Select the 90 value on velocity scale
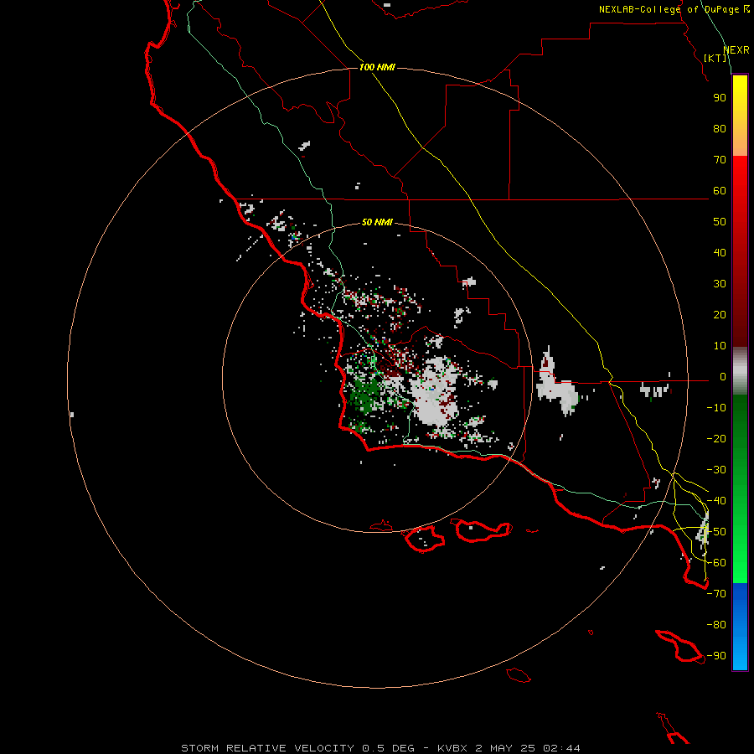Screen dimensions: 754x754 click(720, 98)
